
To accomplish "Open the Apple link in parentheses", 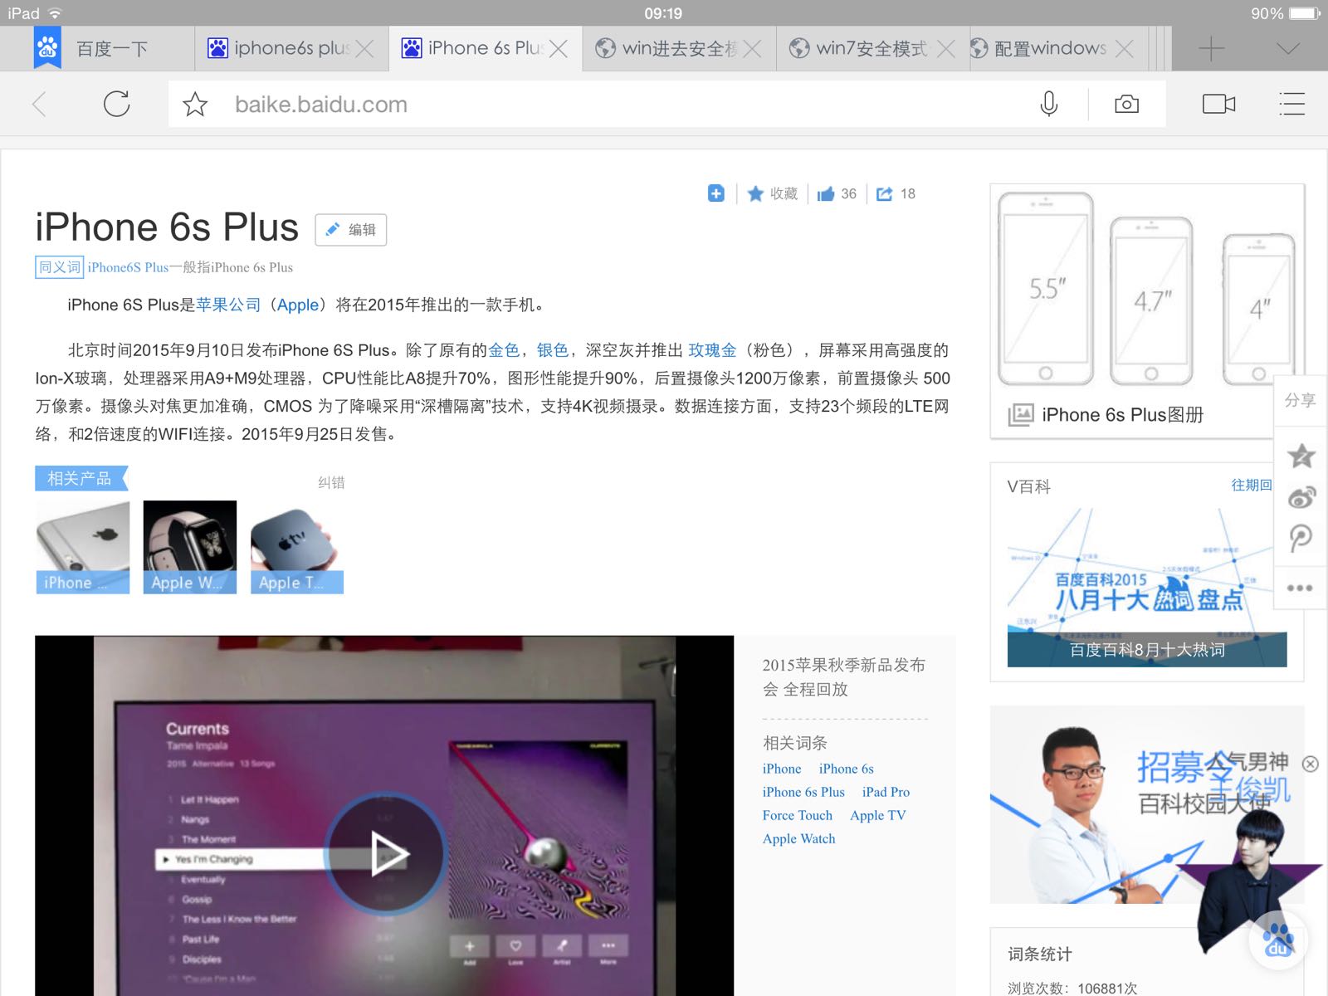I will 298,305.
